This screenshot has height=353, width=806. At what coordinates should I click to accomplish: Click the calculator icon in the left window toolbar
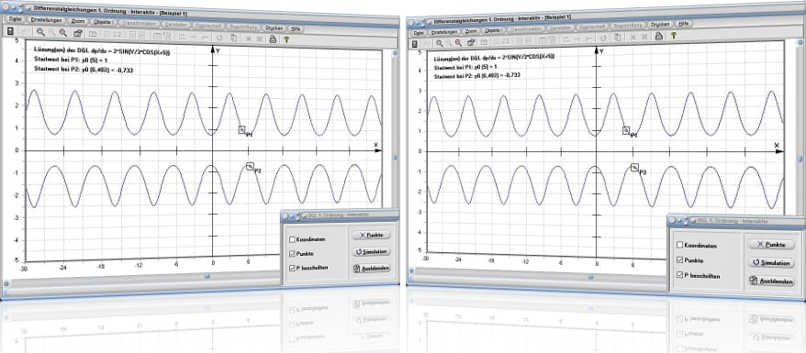(10, 31)
